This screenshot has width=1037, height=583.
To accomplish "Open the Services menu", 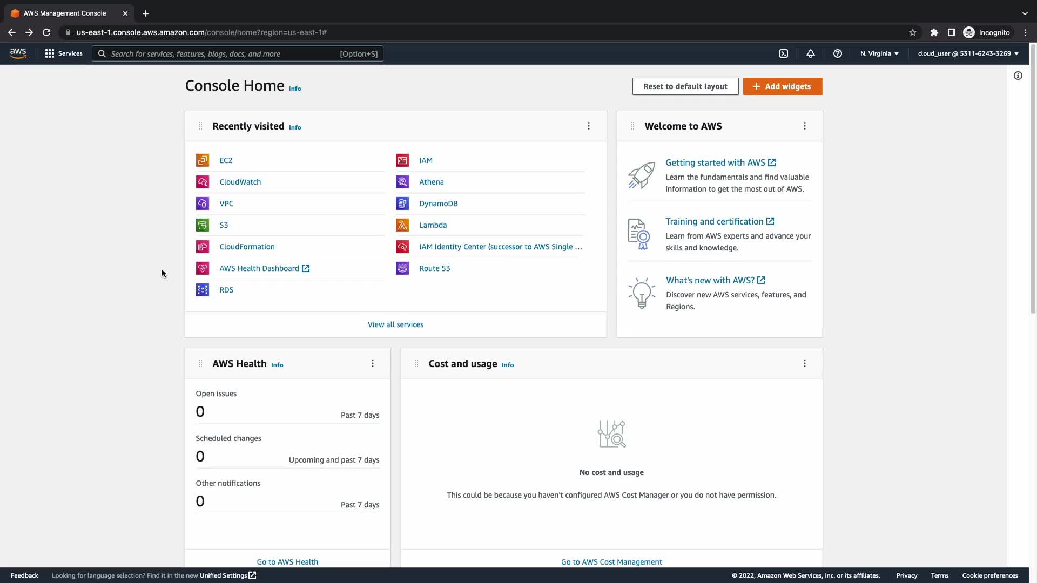I will tap(64, 53).
